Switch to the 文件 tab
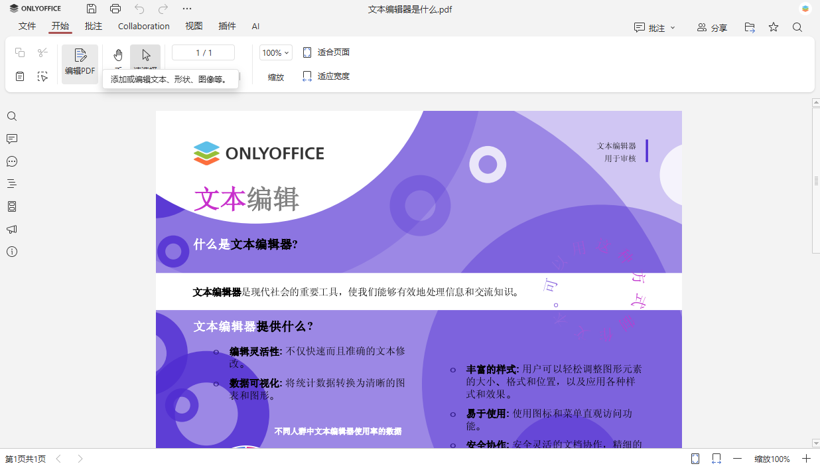The height and width of the screenshot is (468, 820). (x=27, y=26)
